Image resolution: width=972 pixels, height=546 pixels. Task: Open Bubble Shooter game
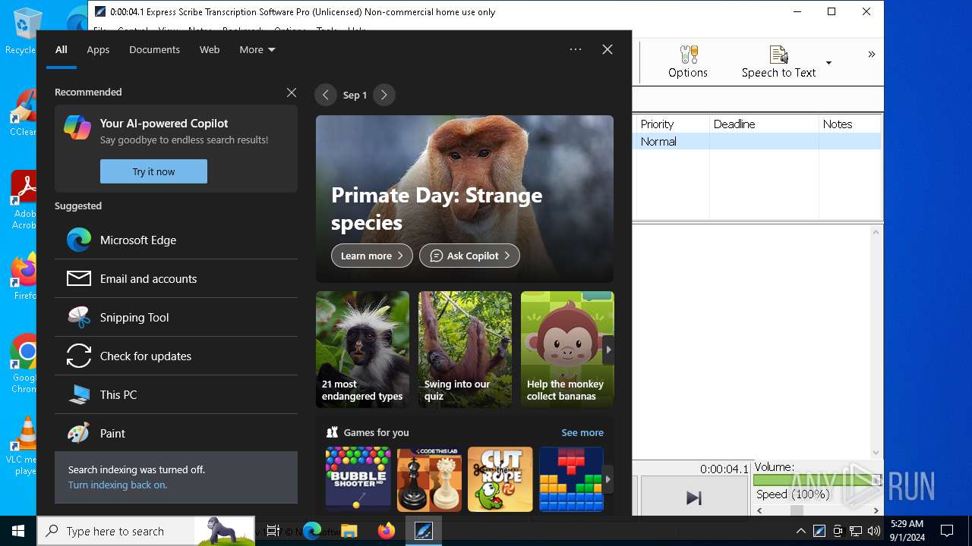(x=358, y=479)
